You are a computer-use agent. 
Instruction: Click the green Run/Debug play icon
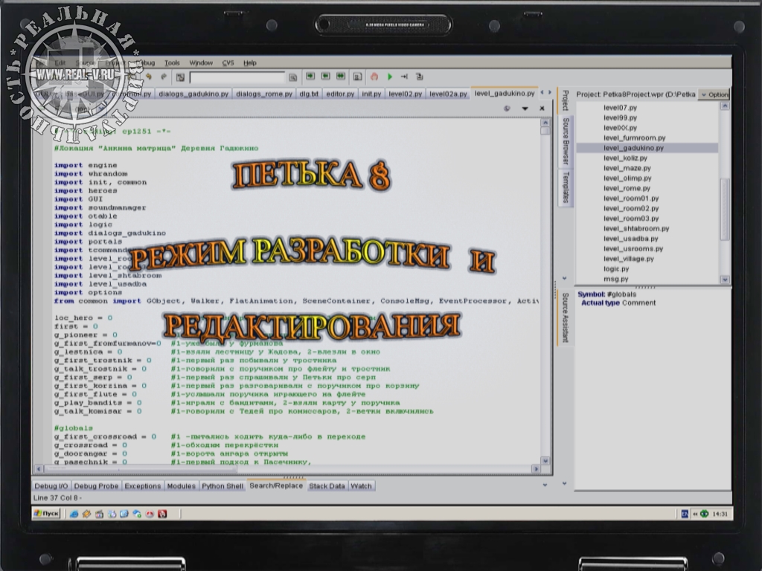(x=389, y=77)
